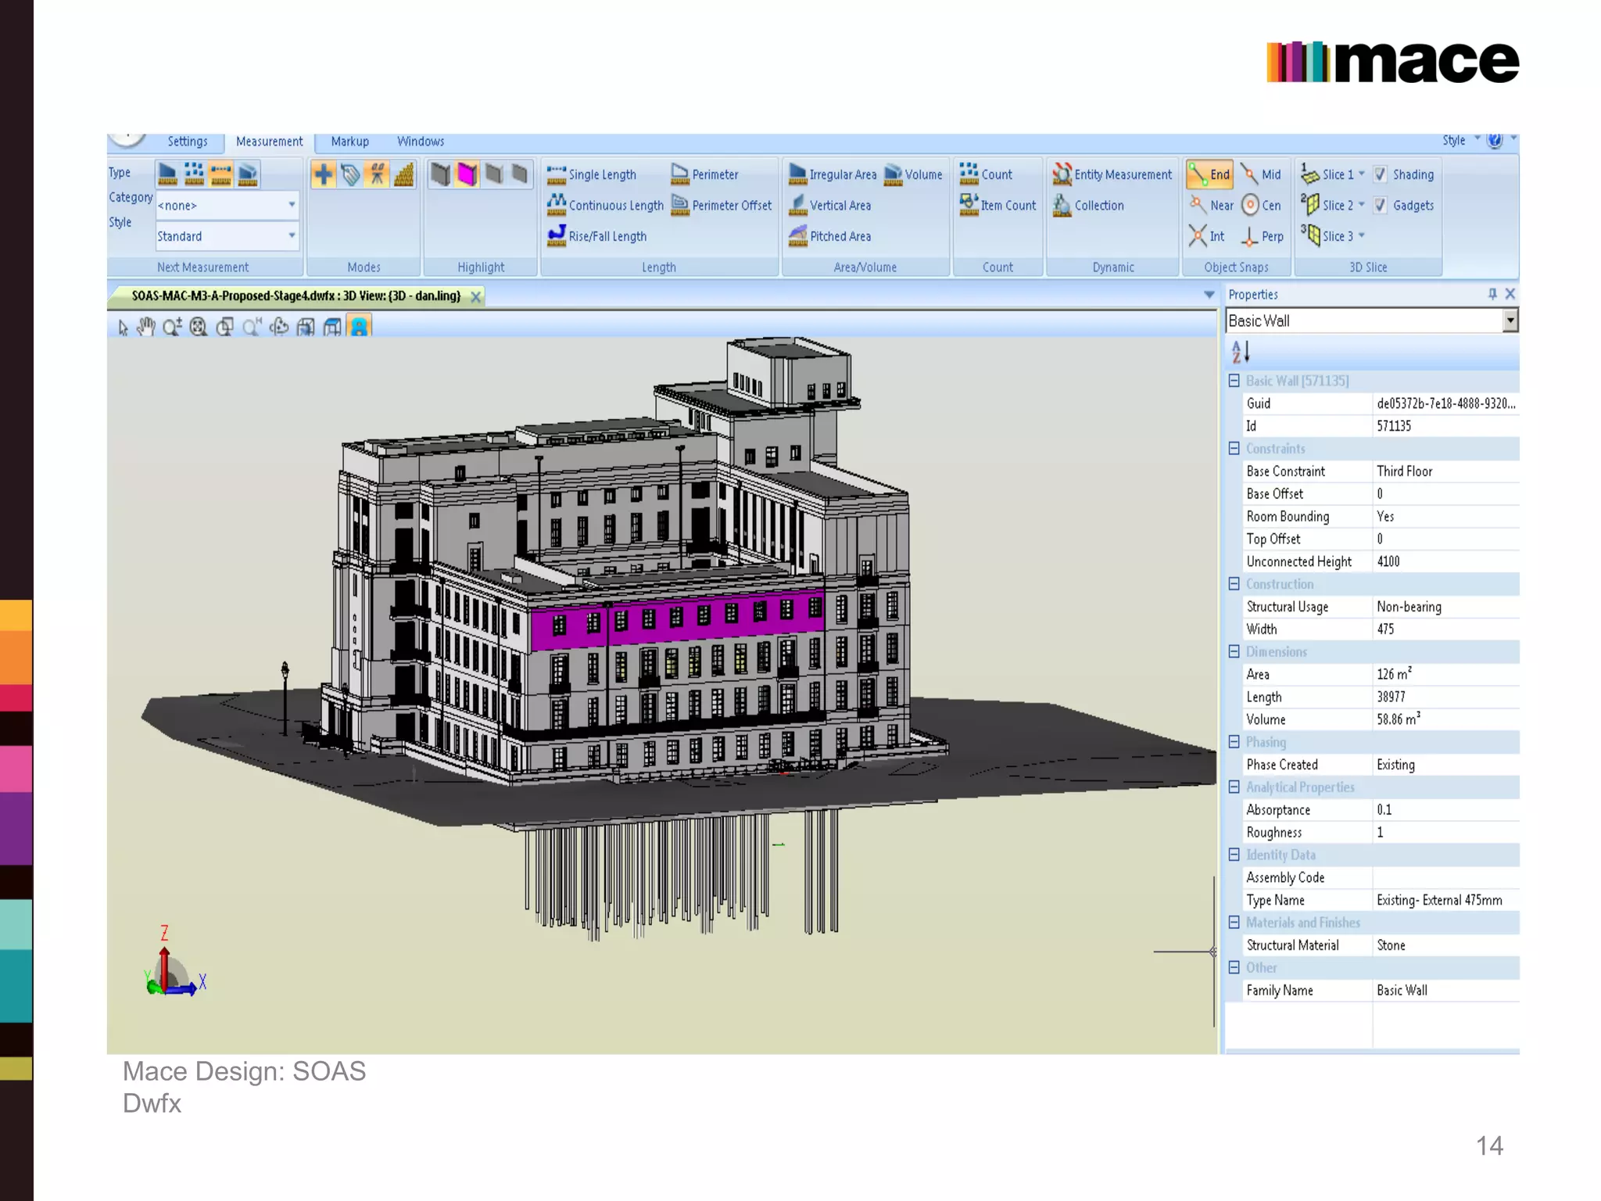Open the Settings ribbon tab

pyautogui.click(x=188, y=142)
